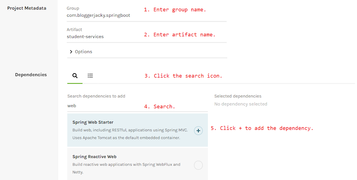
Task: Expand the Options chevron arrow
Action: [x=71, y=52]
